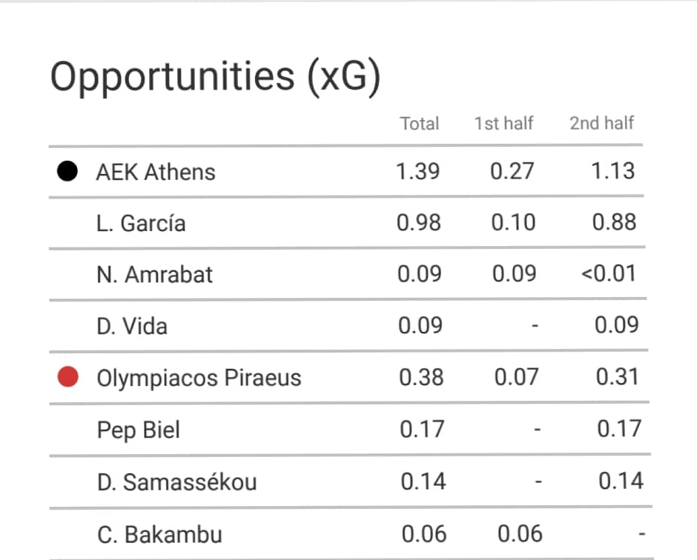Click N. Amrabat's <0.01 second half value
This screenshot has height=560, width=697.
point(609,273)
